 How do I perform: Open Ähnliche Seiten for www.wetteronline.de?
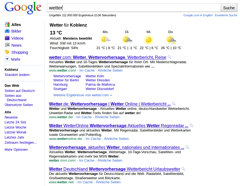[x=116, y=139]
